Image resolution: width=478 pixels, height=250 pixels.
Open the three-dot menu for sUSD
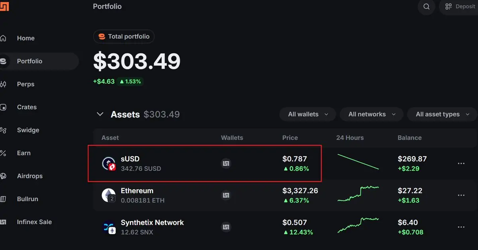[x=461, y=163]
